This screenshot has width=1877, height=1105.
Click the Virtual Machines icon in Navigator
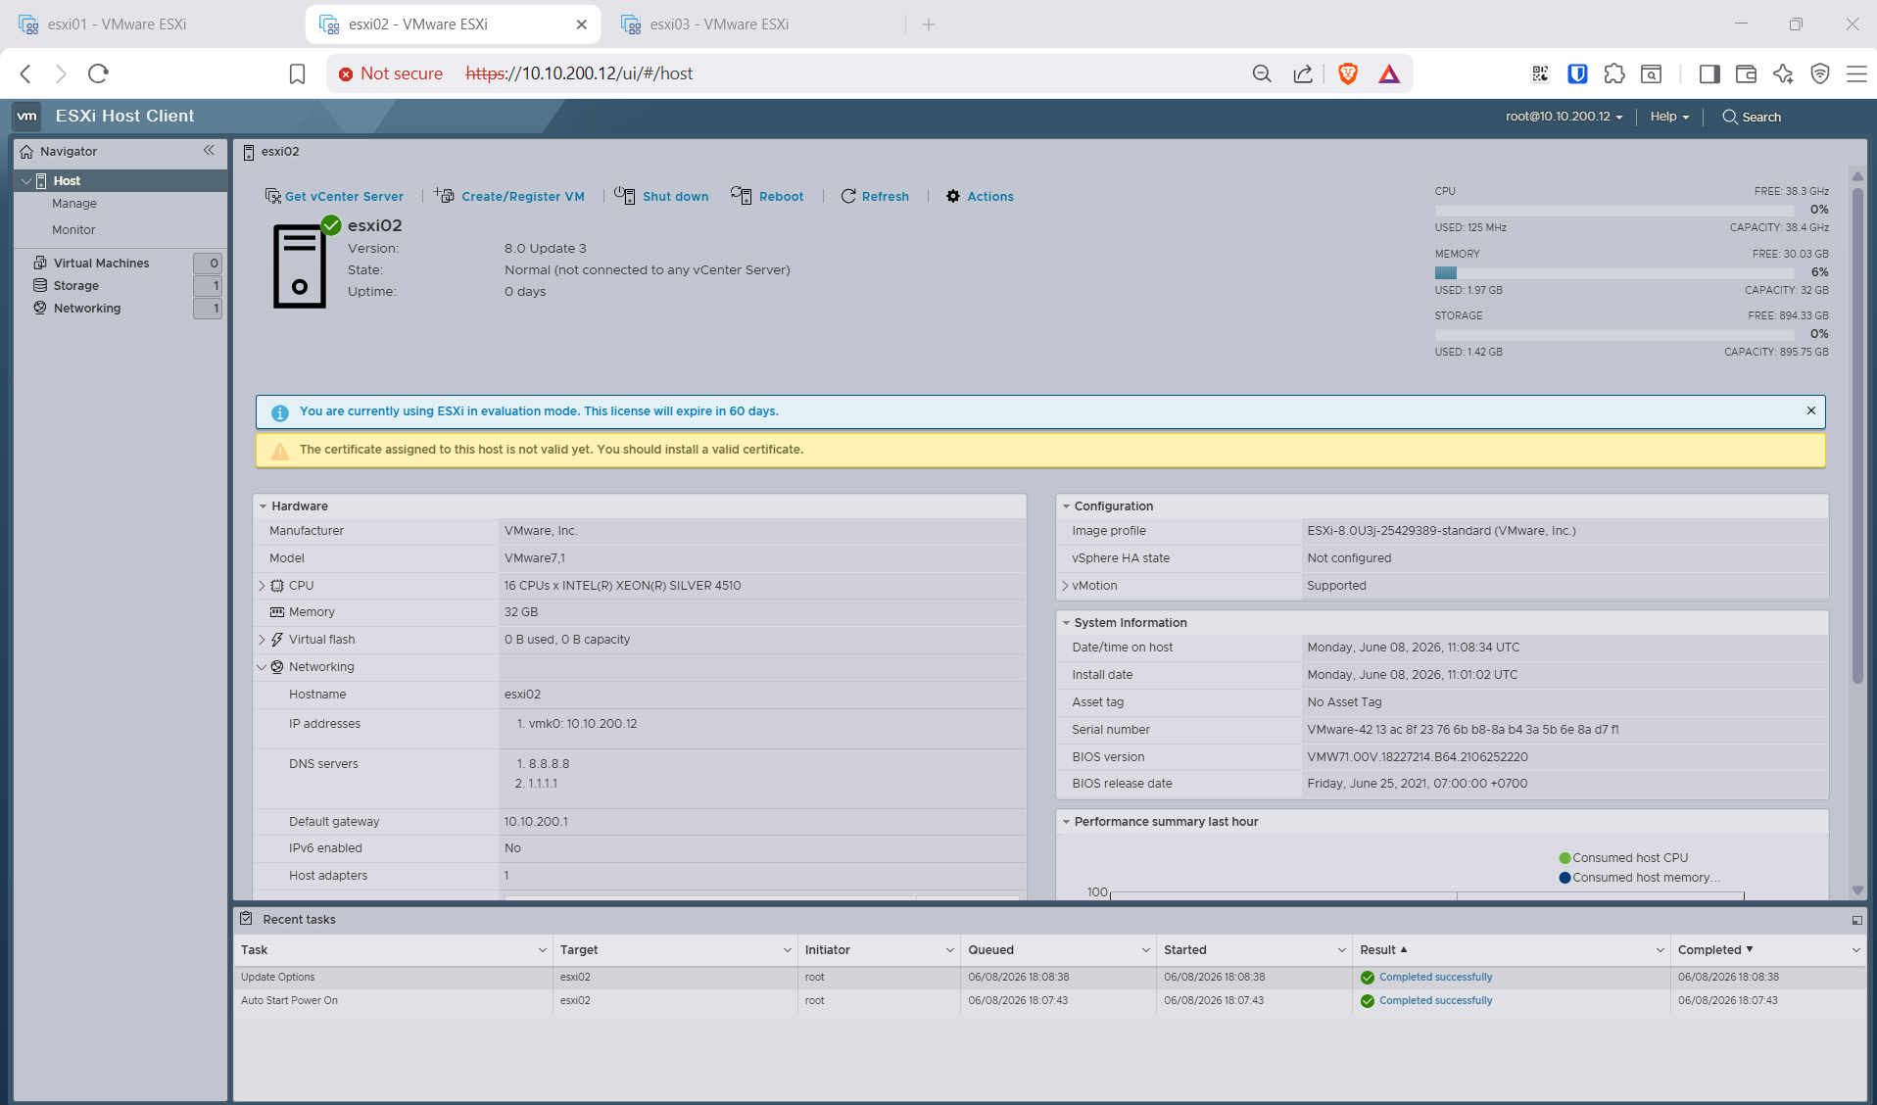click(40, 263)
